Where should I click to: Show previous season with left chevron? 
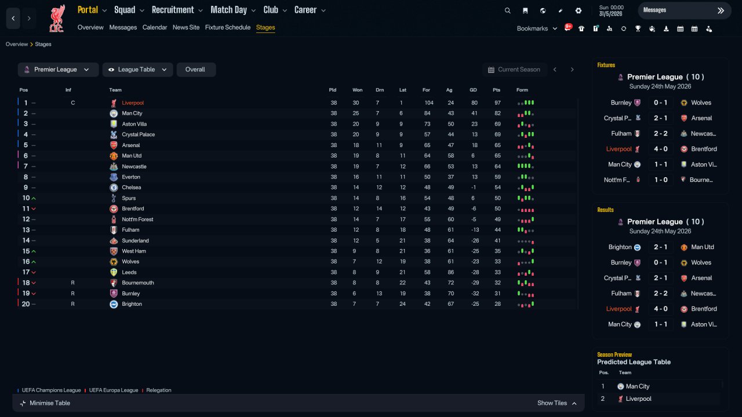pyautogui.click(x=555, y=69)
